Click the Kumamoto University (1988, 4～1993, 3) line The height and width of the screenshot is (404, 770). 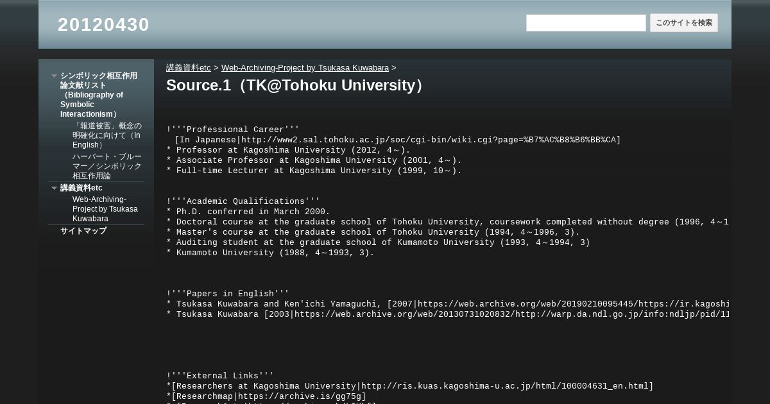point(270,253)
